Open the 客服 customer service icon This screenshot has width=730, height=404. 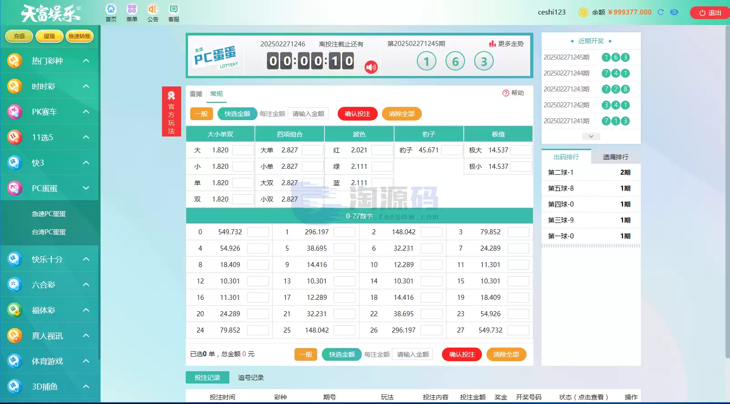pos(173,9)
